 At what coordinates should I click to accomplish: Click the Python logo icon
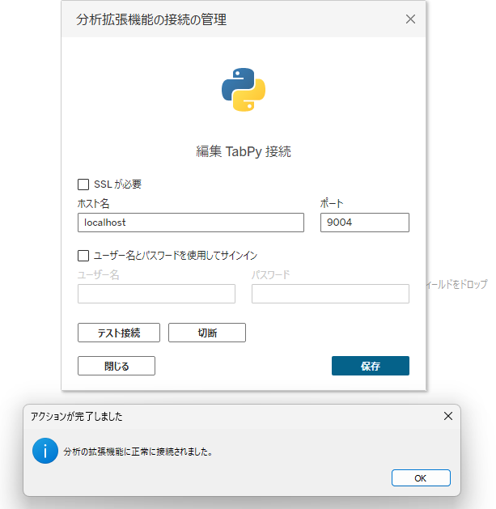244,89
